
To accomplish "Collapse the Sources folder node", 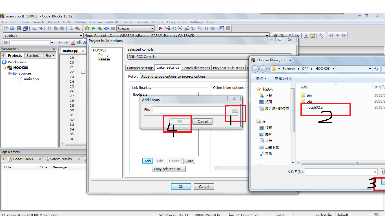I will [10, 73].
